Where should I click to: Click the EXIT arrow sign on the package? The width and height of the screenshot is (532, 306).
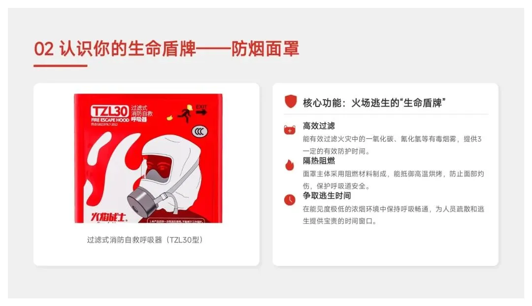(201, 110)
